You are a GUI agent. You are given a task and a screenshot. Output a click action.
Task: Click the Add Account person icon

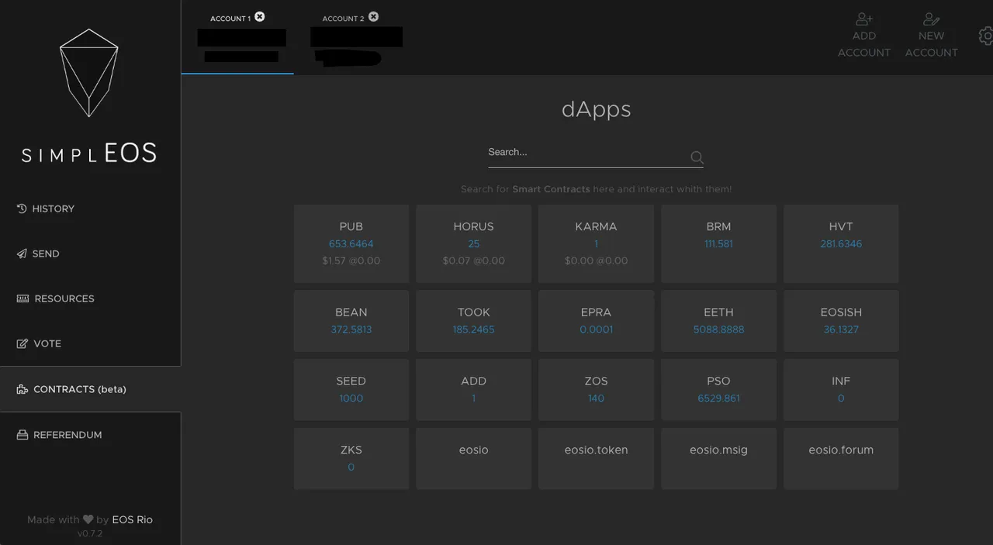coord(864,19)
